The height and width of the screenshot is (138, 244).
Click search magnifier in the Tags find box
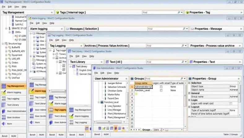pos(179,12)
